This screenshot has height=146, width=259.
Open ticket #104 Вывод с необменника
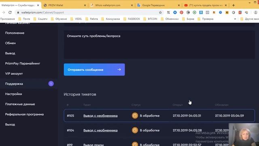pos(100,131)
